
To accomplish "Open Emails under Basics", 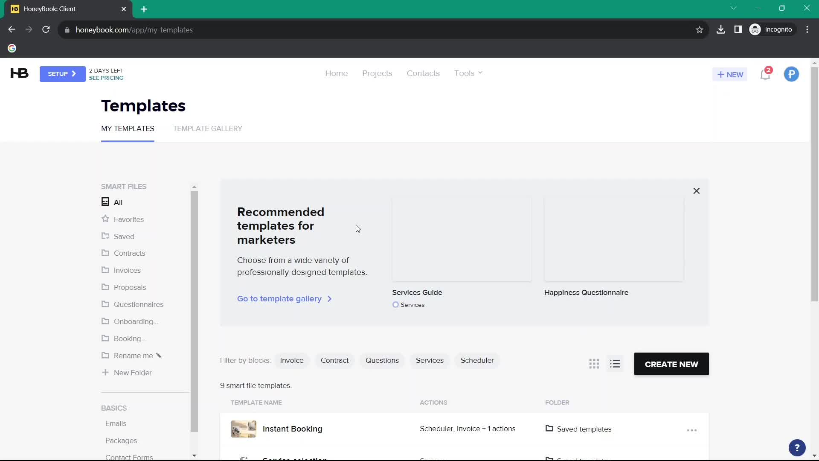I will tap(116, 424).
